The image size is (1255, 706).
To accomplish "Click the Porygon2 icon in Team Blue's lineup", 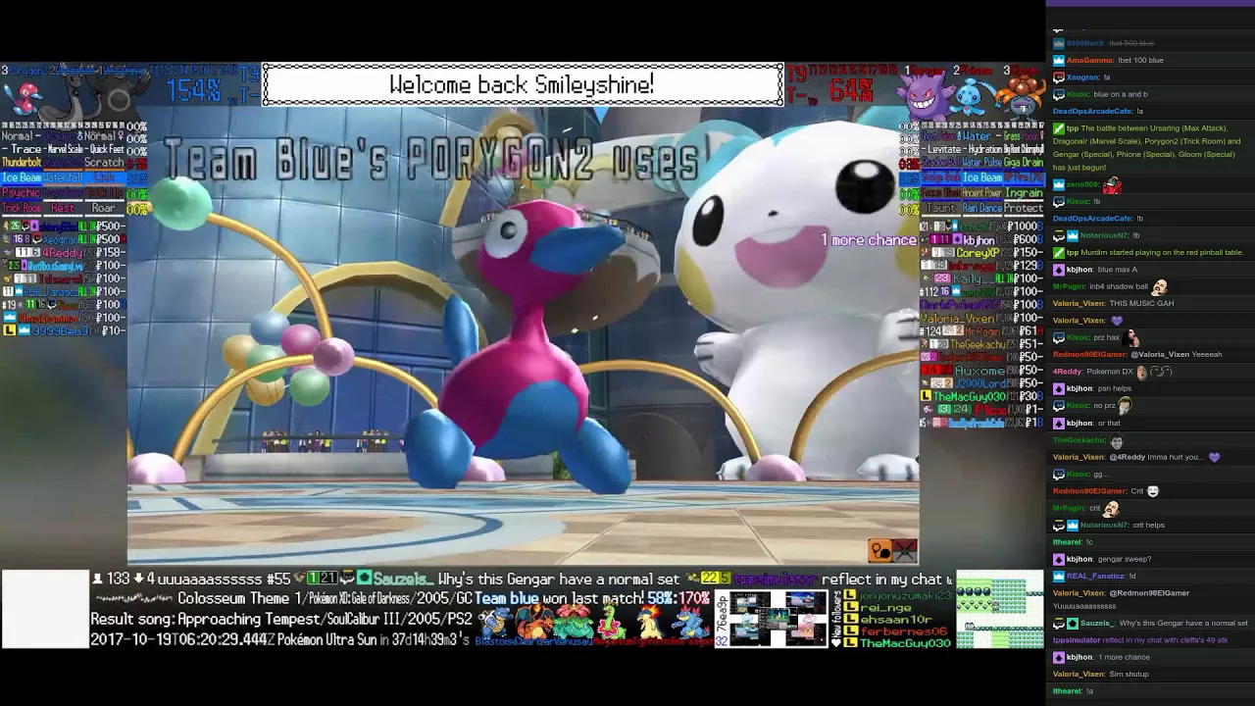I will click(24, 98).
